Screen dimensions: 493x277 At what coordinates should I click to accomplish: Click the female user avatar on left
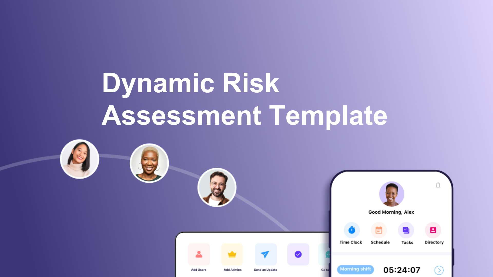[x=80, y=158]
